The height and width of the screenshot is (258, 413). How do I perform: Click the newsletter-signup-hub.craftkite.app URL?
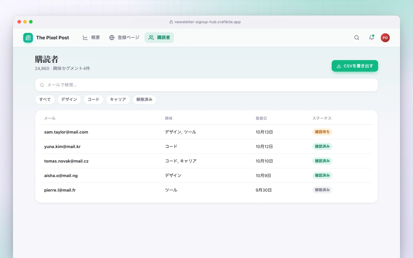click(208, 22)
